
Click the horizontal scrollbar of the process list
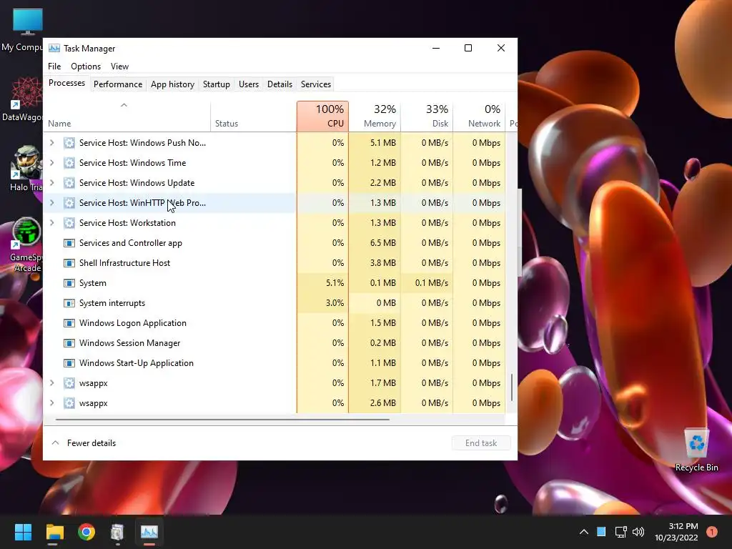tap(222, 420)
